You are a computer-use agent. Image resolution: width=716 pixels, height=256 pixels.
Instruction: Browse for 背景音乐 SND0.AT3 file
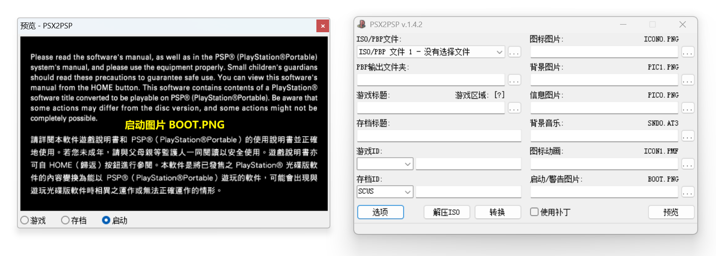688,136
